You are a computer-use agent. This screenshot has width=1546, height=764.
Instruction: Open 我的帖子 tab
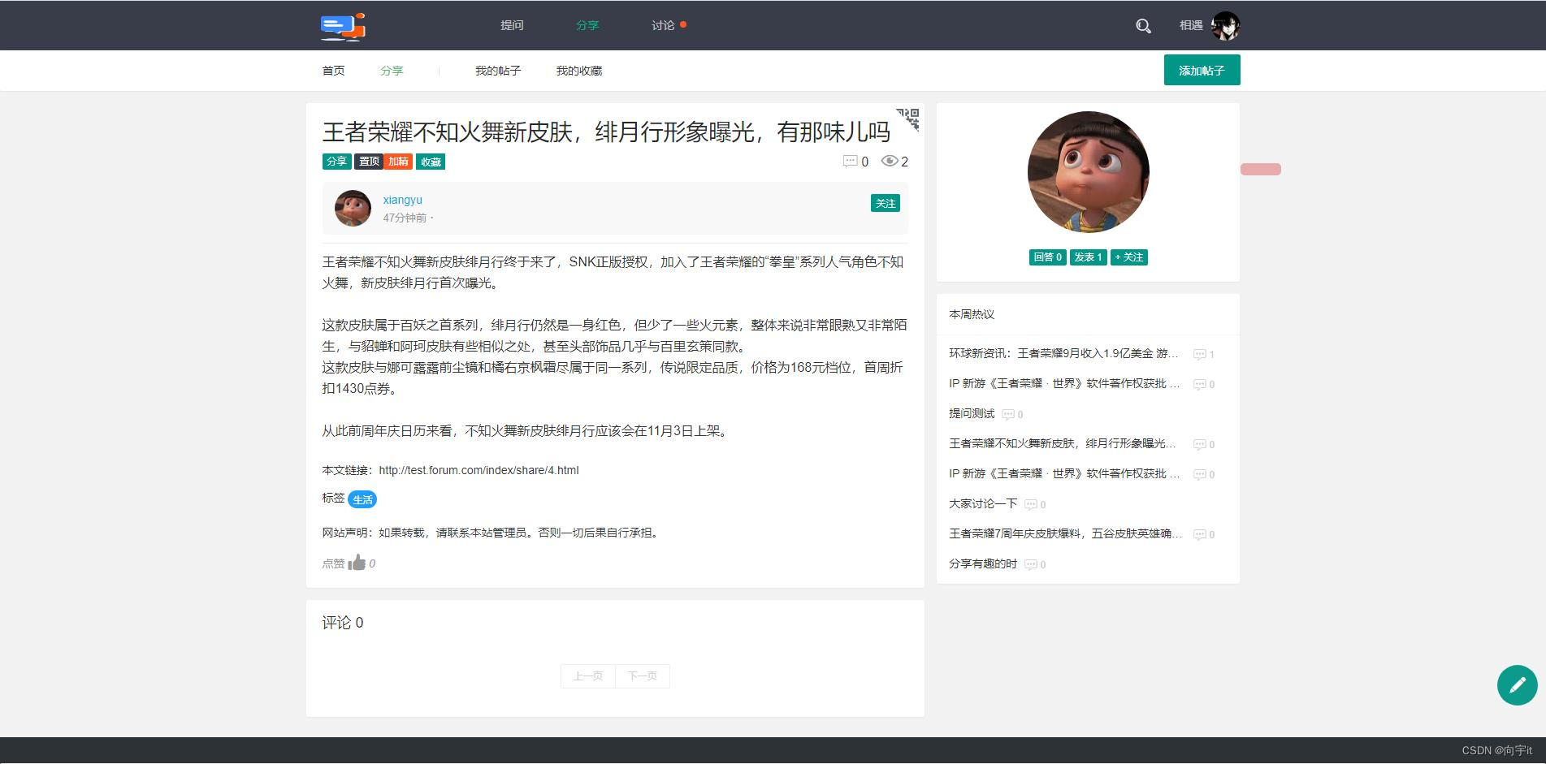pyautogui.click(x=498, y=71)
